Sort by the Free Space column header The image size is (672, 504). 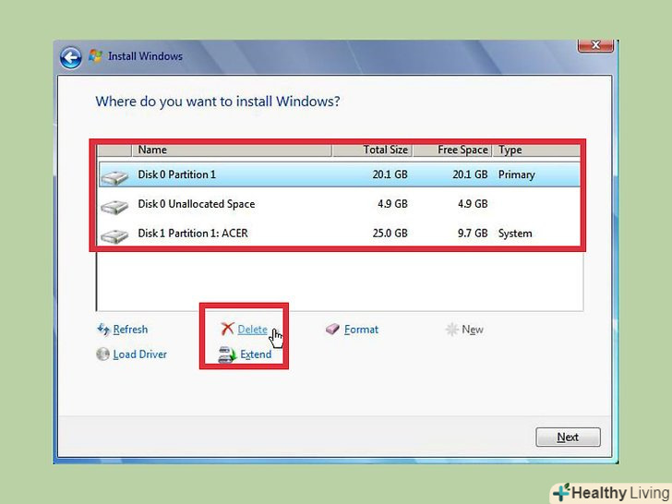click(452, 150)
